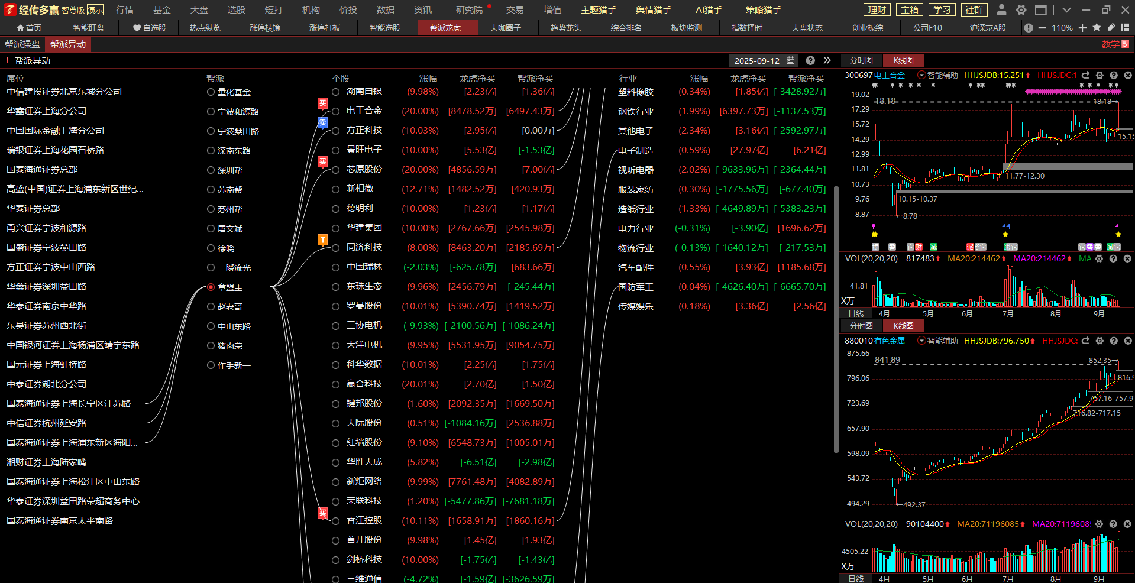Open the 公司F10 tab
Image resolution: width=1135 pixels, height=583 pixels.
(x=927, y=28)
